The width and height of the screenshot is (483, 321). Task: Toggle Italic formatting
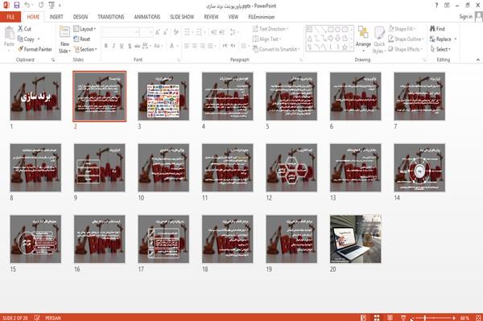pos(114,46)
